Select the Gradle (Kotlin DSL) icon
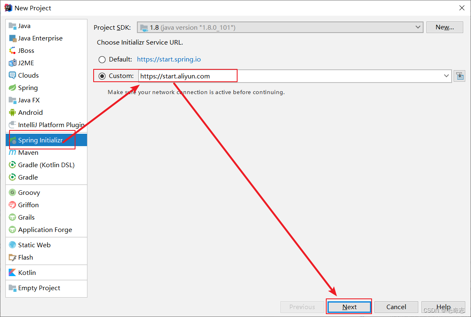 point(12,165)
